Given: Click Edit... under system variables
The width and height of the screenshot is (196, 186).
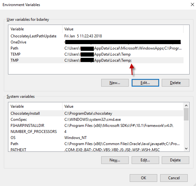Looking at the screenshot, I should click(145, 160).
